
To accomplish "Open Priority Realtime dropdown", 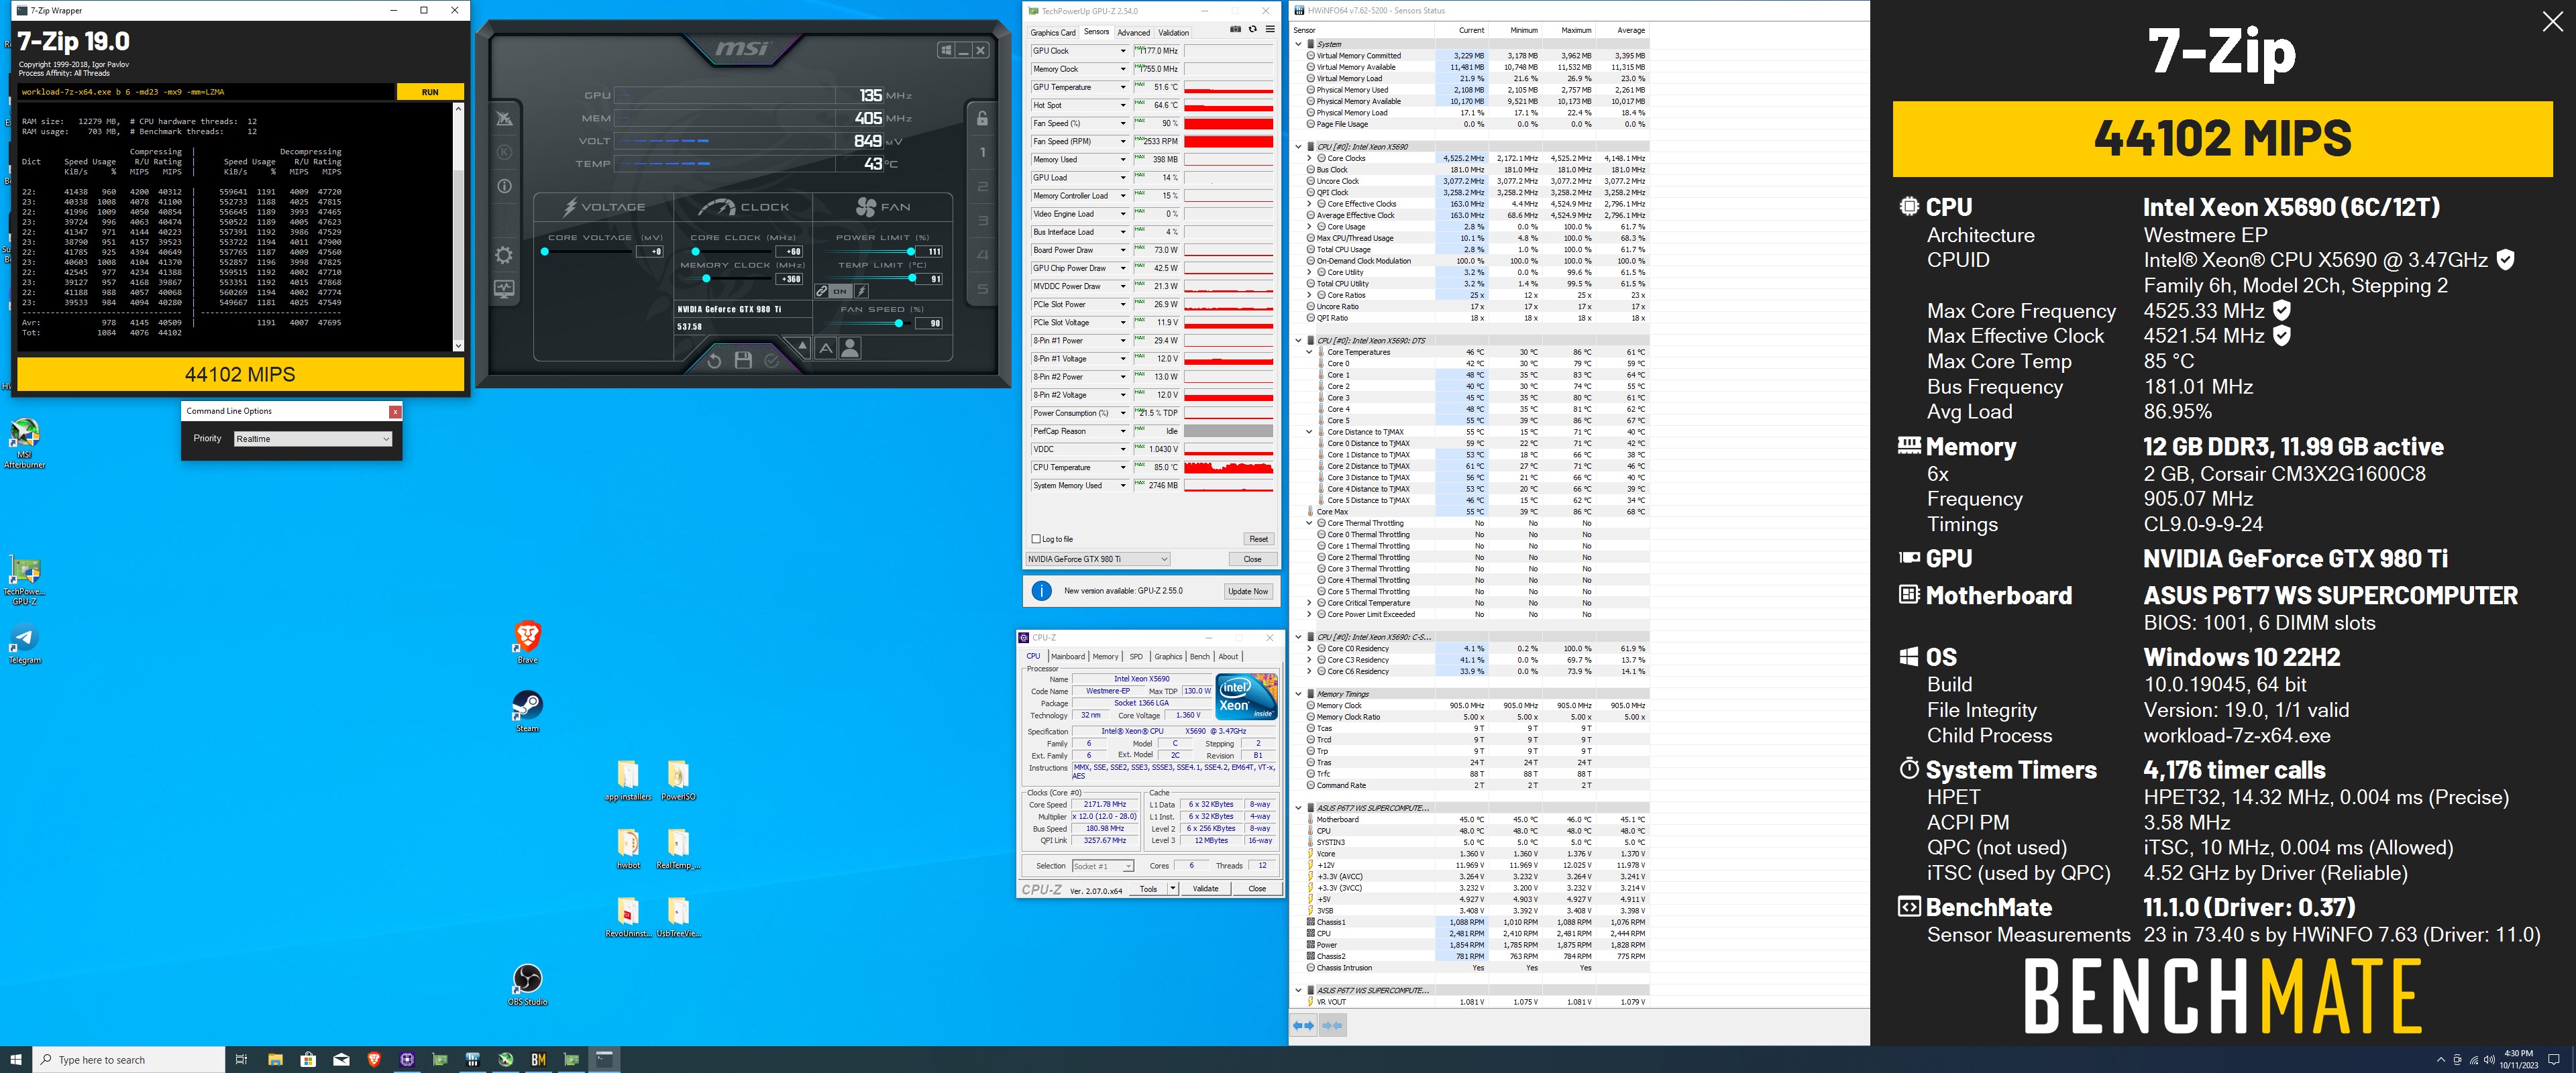I will point(313,439).
